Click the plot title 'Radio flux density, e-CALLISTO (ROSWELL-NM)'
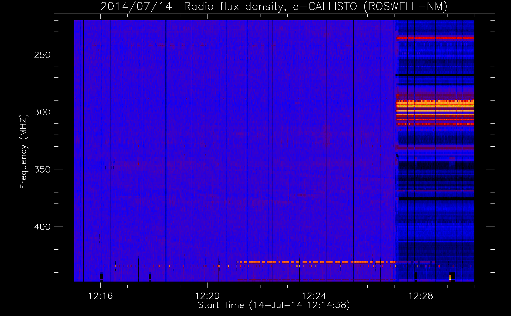 tap(315, 7)
